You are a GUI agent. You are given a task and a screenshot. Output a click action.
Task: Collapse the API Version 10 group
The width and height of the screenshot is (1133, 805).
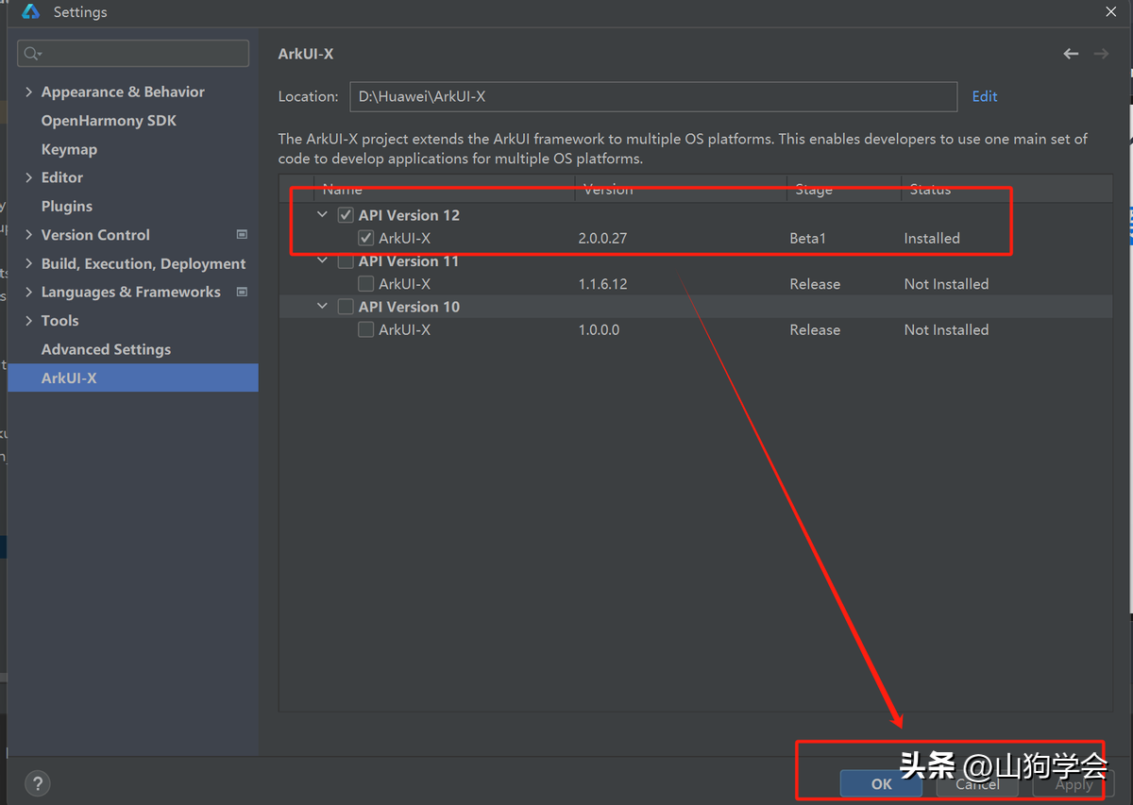pyautogui.click(x=322, y=307)
